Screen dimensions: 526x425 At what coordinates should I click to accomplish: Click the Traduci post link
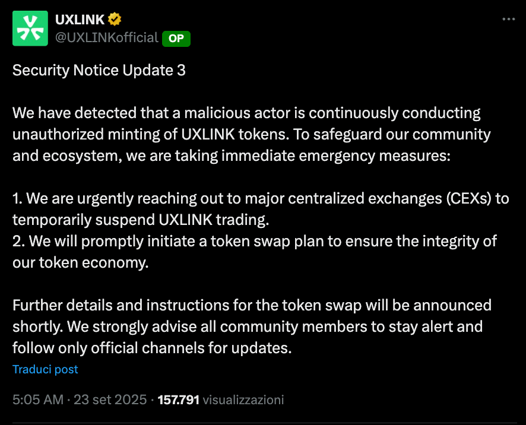click(x=45, y=369)
